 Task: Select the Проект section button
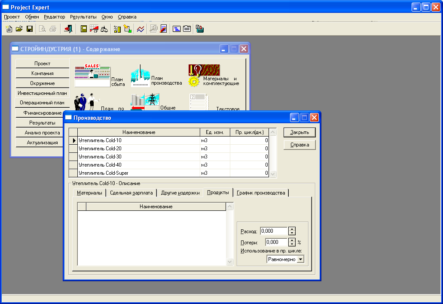(43, 64)
